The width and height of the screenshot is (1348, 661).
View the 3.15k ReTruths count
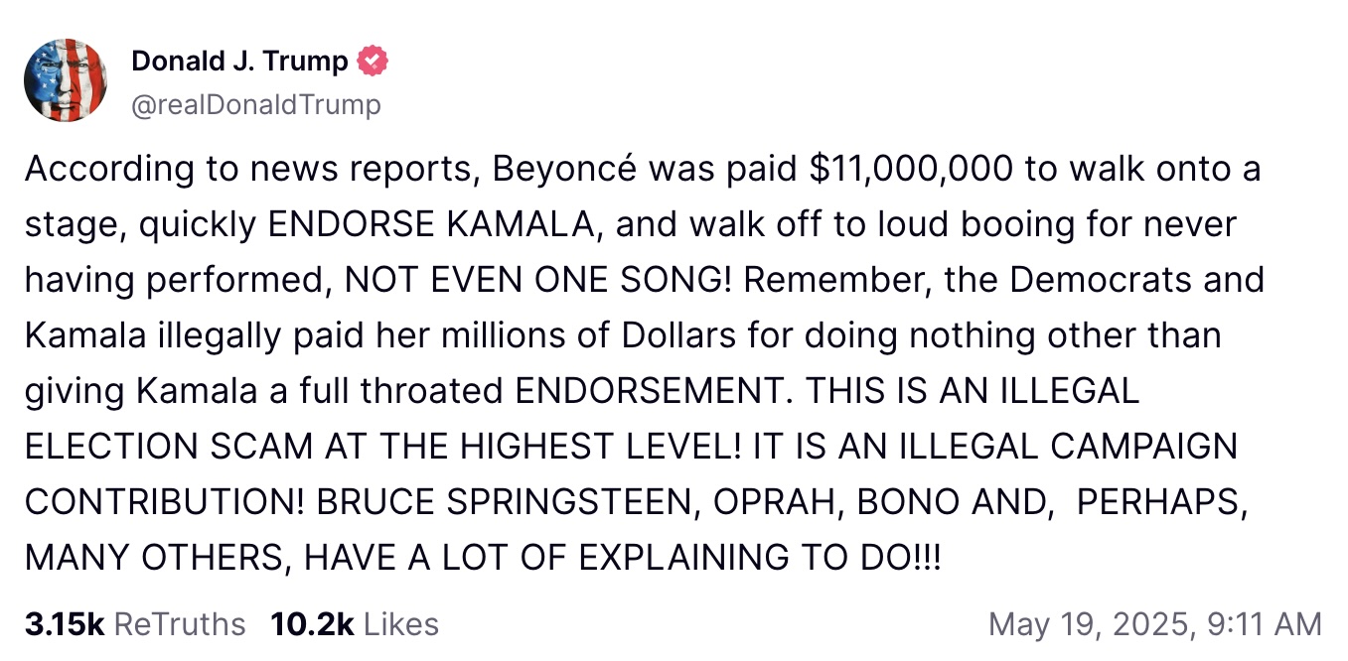[x=65, y=624]
